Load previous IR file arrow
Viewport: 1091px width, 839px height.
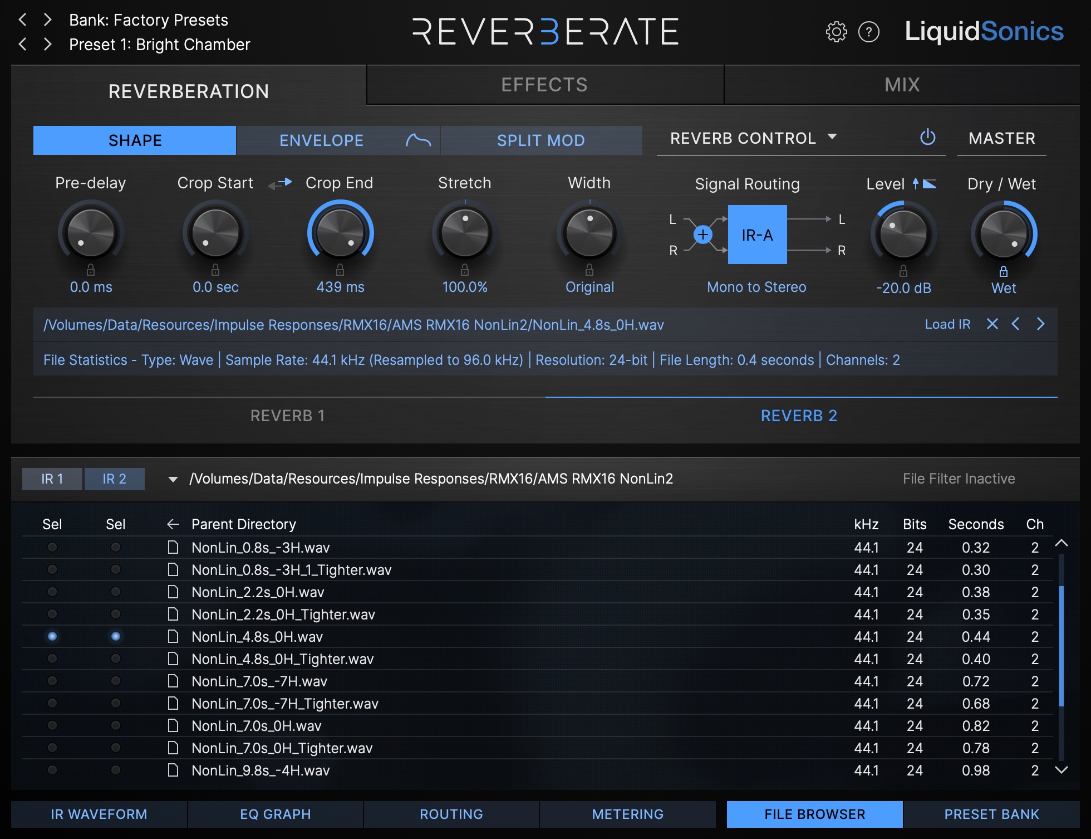1016,324
